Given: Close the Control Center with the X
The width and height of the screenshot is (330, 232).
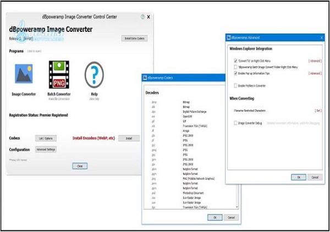Looking at the screenshot, I should (148, 17).
